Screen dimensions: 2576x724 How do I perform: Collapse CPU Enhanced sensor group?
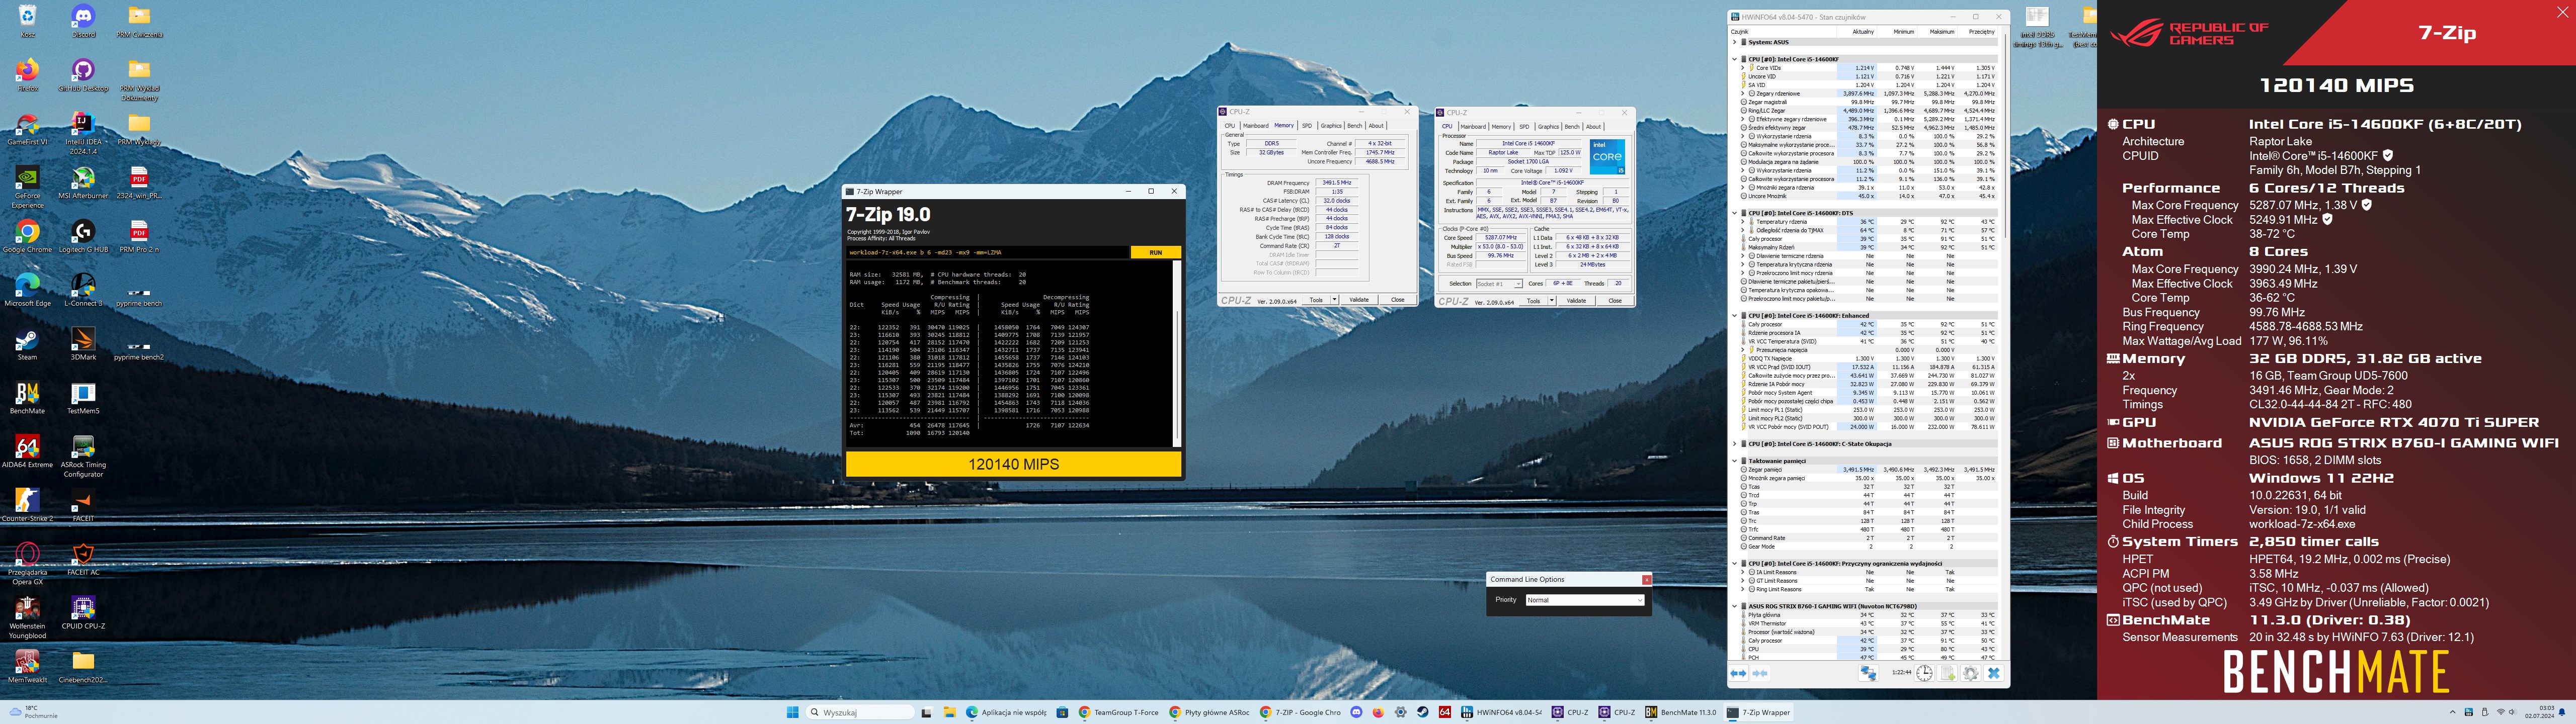click(1735, 316)
